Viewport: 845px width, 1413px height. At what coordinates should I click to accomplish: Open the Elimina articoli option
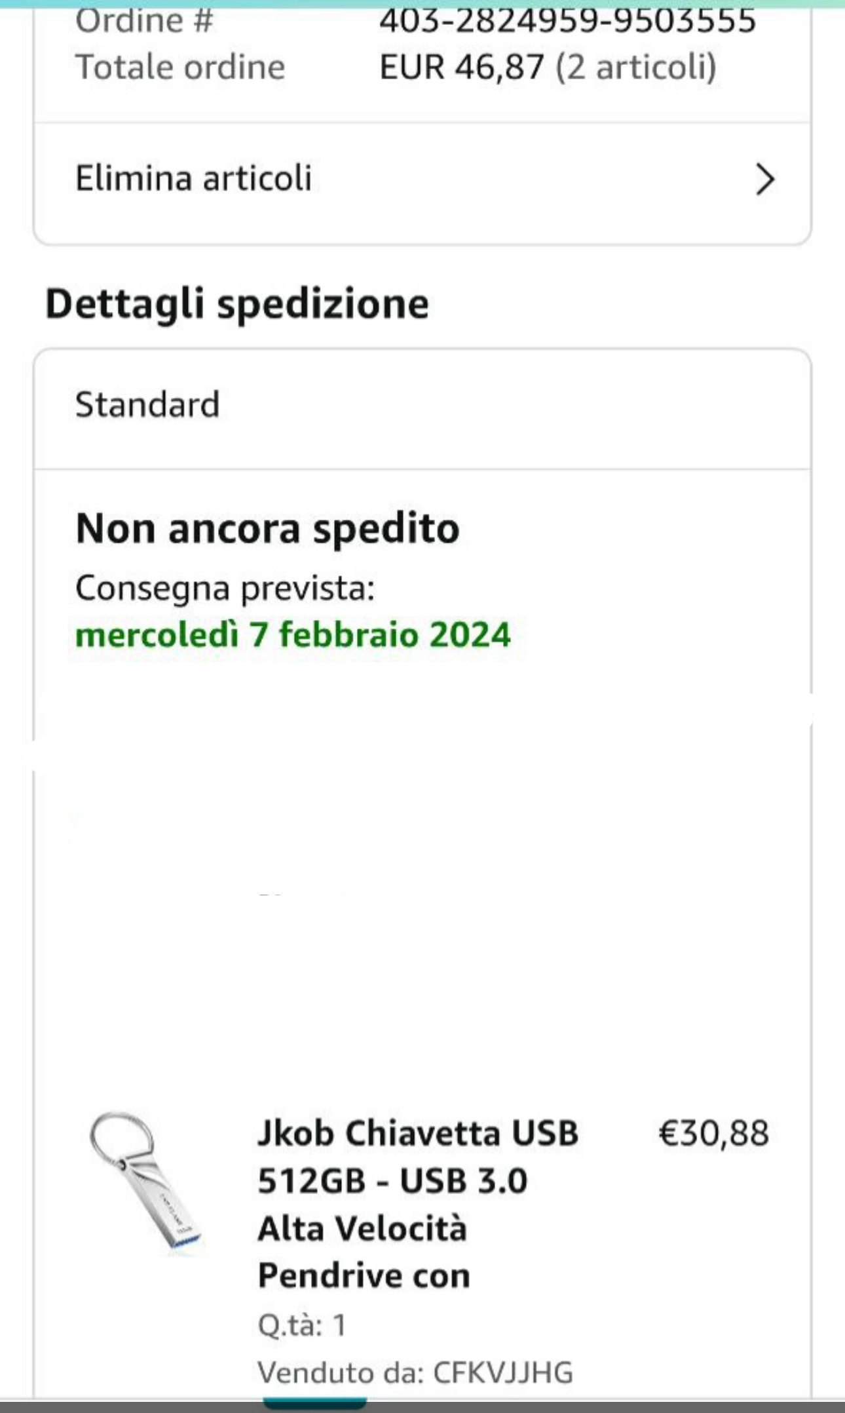194,178
